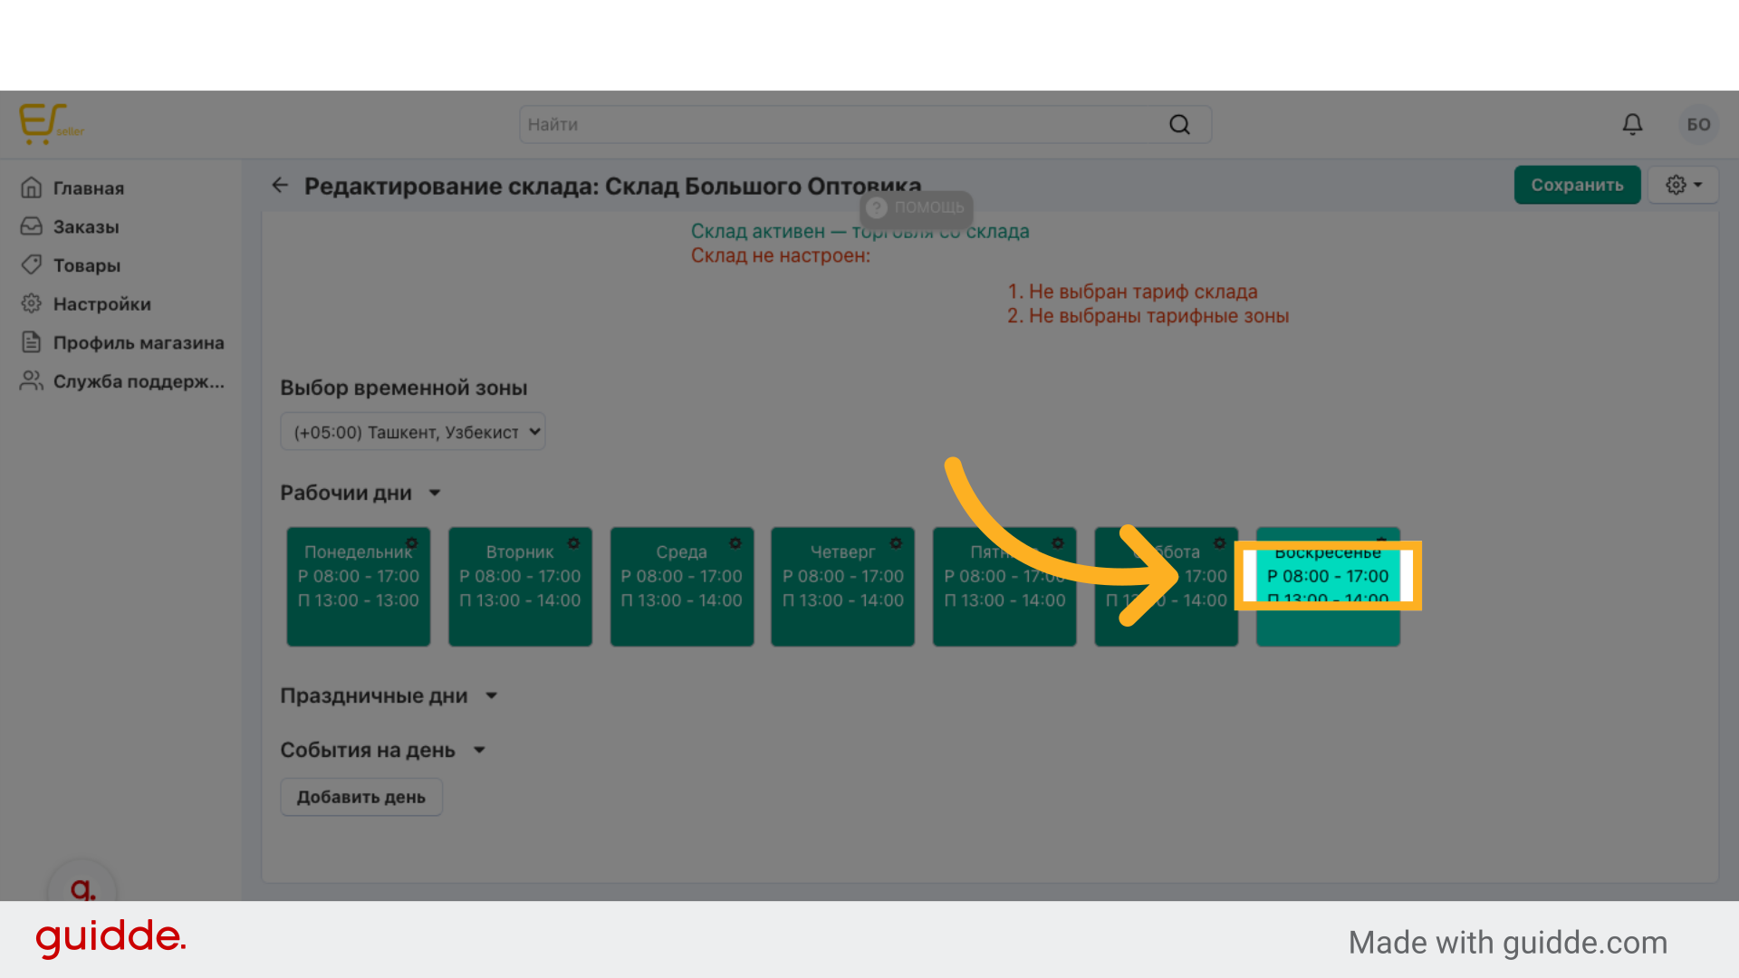
Task: Open the Ташкент time zone dropdown
Action: pos(413,432)
